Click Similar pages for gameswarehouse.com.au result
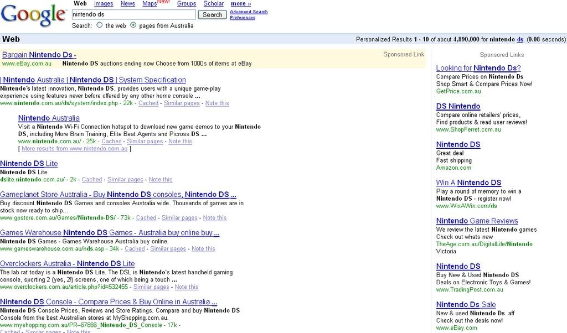 [x=168, y=249]
